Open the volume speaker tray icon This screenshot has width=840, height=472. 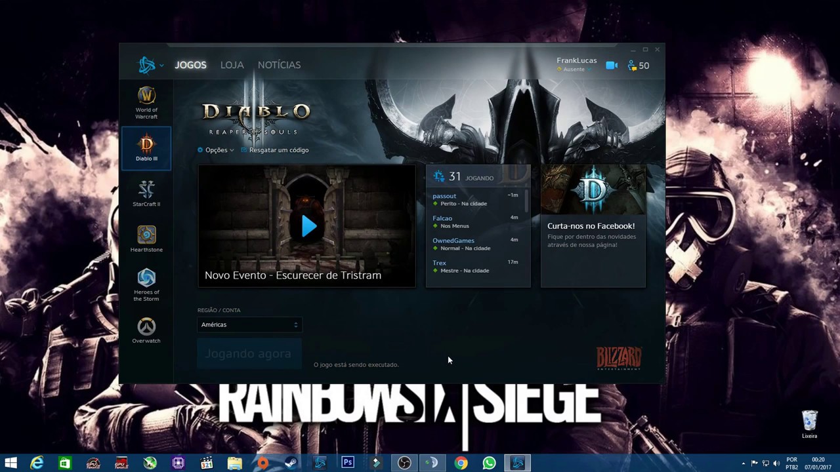click(776, 463)
